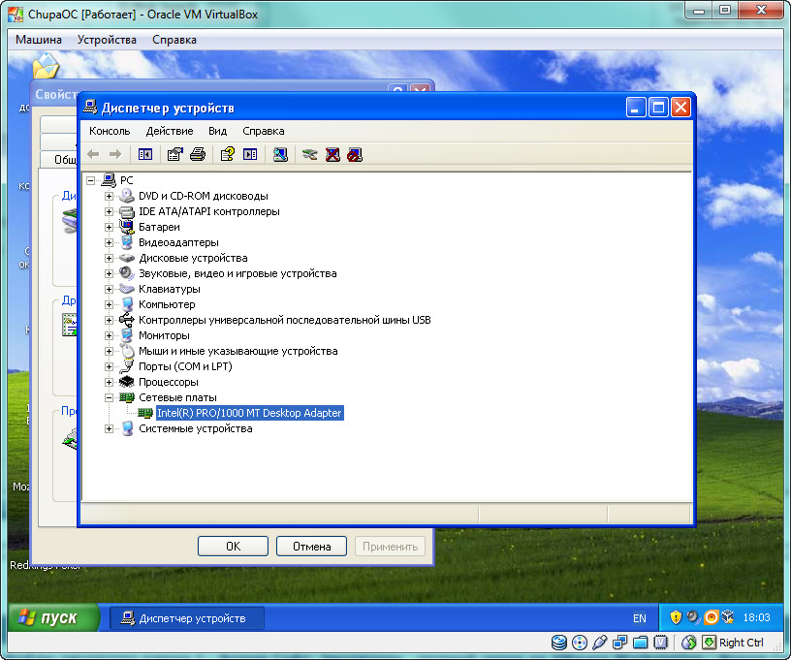791x660 pixels.
Task: Click the Disable device toolbar icon
Action: click(x=355, y=154)
